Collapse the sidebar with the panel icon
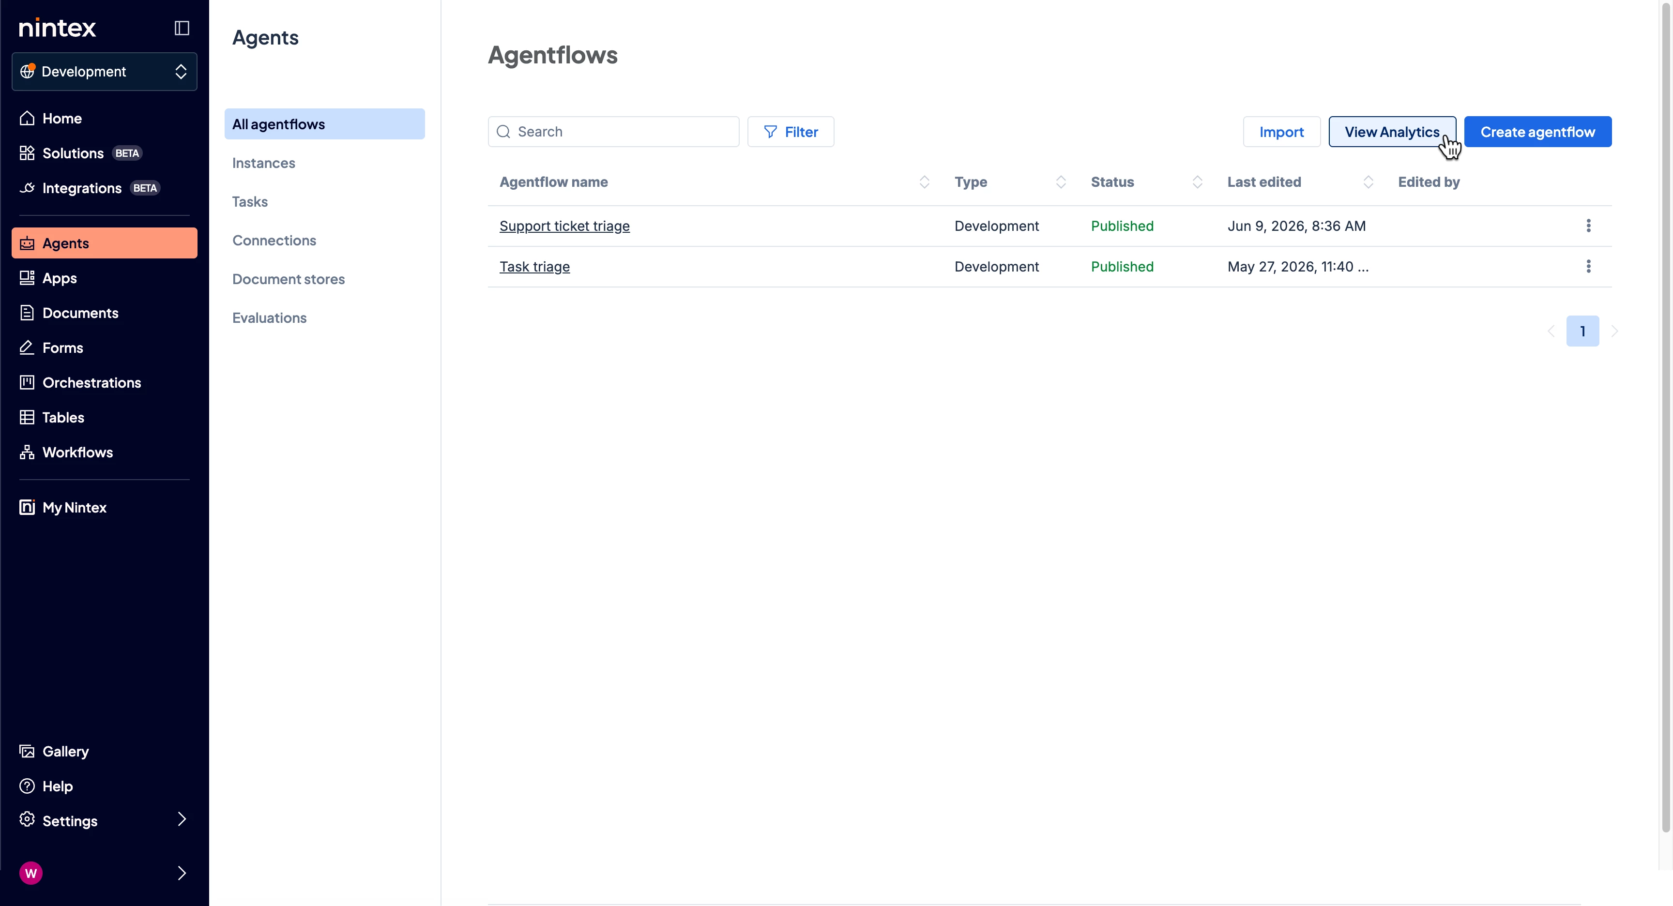 click(182, 28)
